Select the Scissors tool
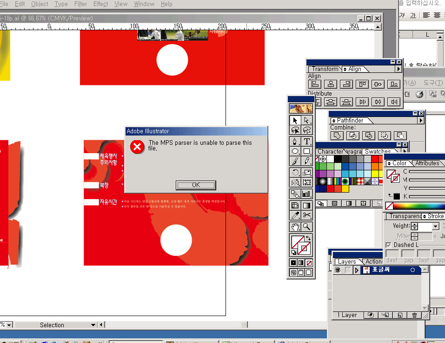The image size is (445, 343). 307,215
